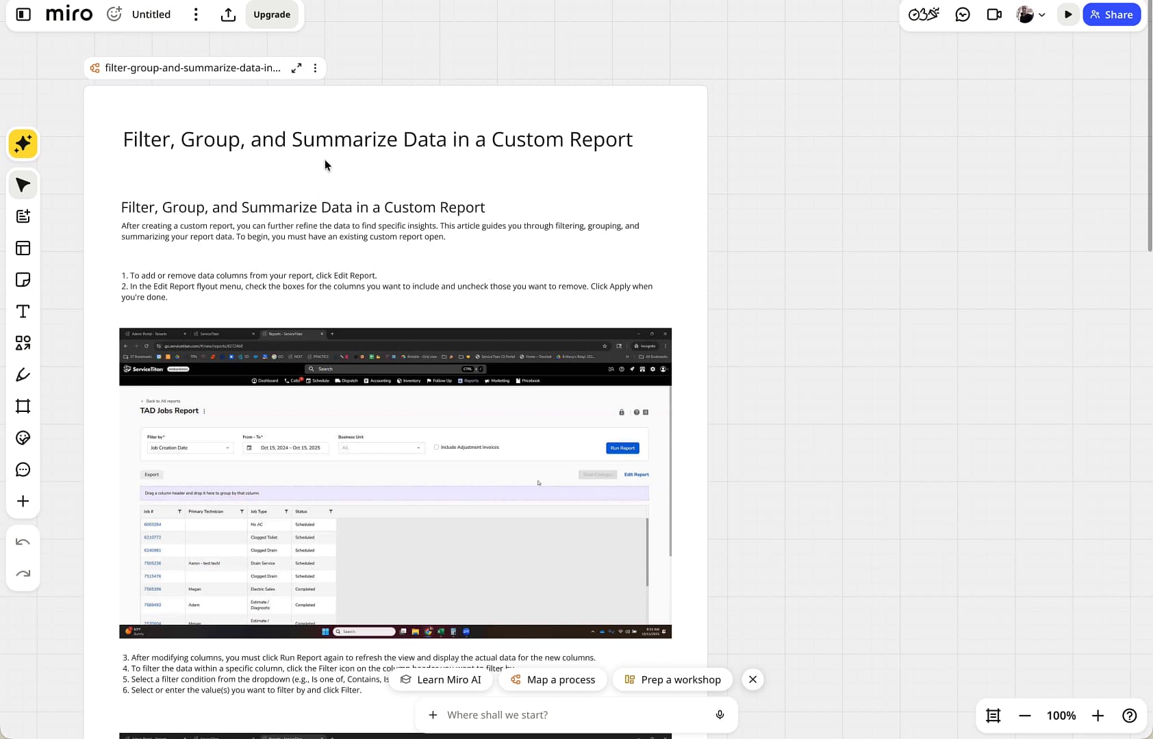
Task: Select the comment tool
Action: (23, 469)
